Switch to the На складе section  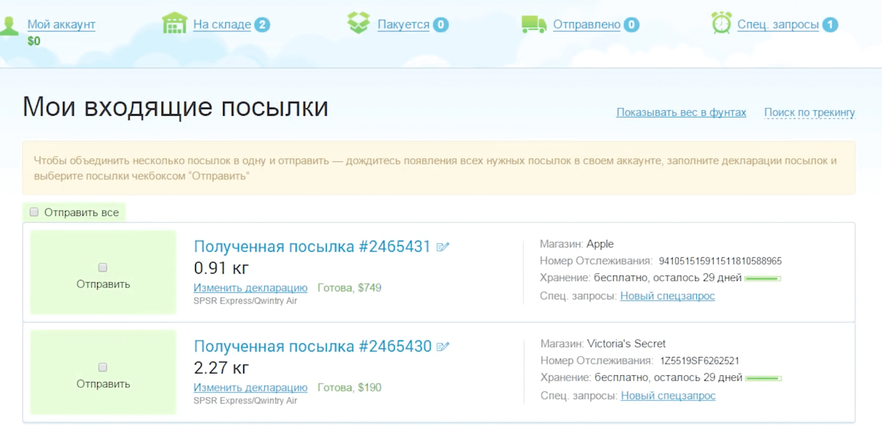click(x=223, y=24)
